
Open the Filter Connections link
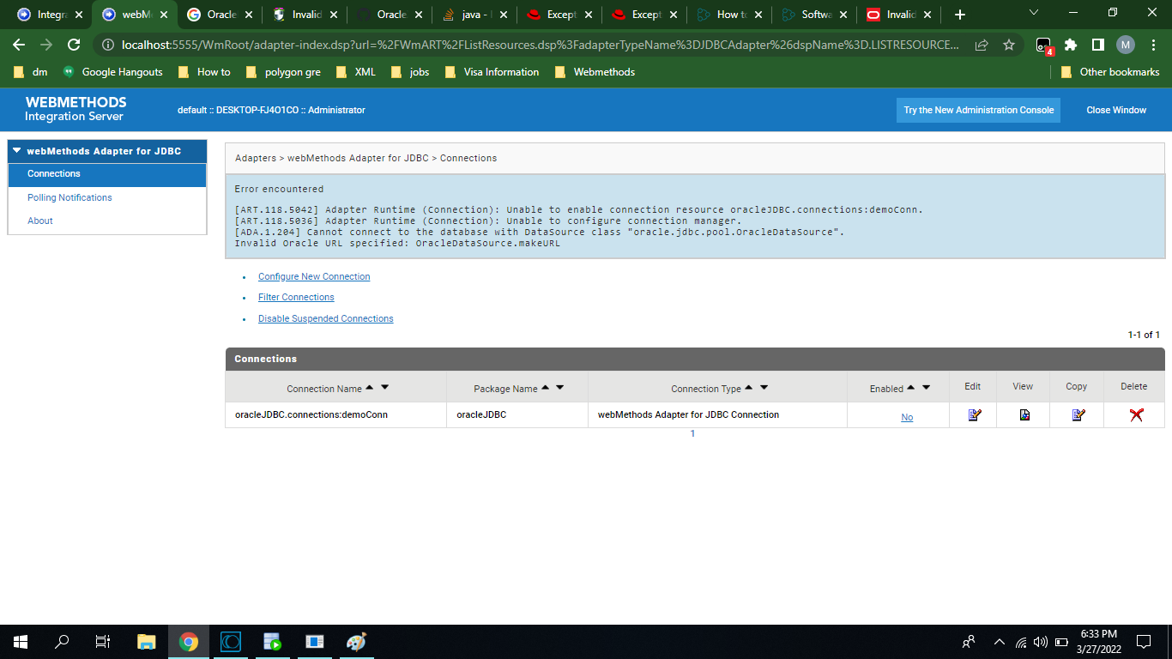[x=296, y=297]
